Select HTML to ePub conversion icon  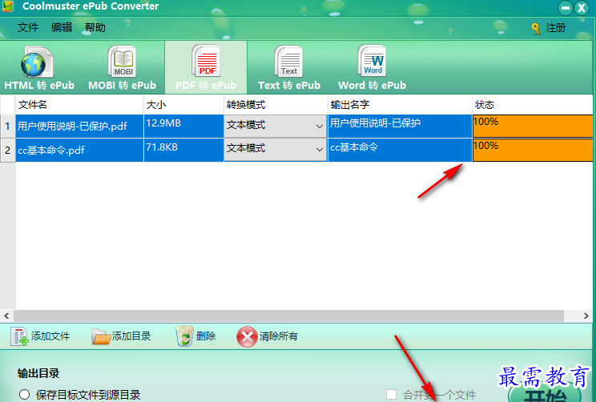click(38, 62)
